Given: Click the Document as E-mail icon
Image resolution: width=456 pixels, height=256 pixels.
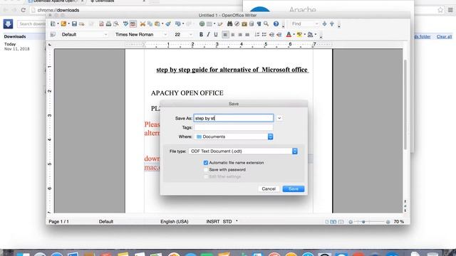Looking at the screenshot, I should 82,23.
